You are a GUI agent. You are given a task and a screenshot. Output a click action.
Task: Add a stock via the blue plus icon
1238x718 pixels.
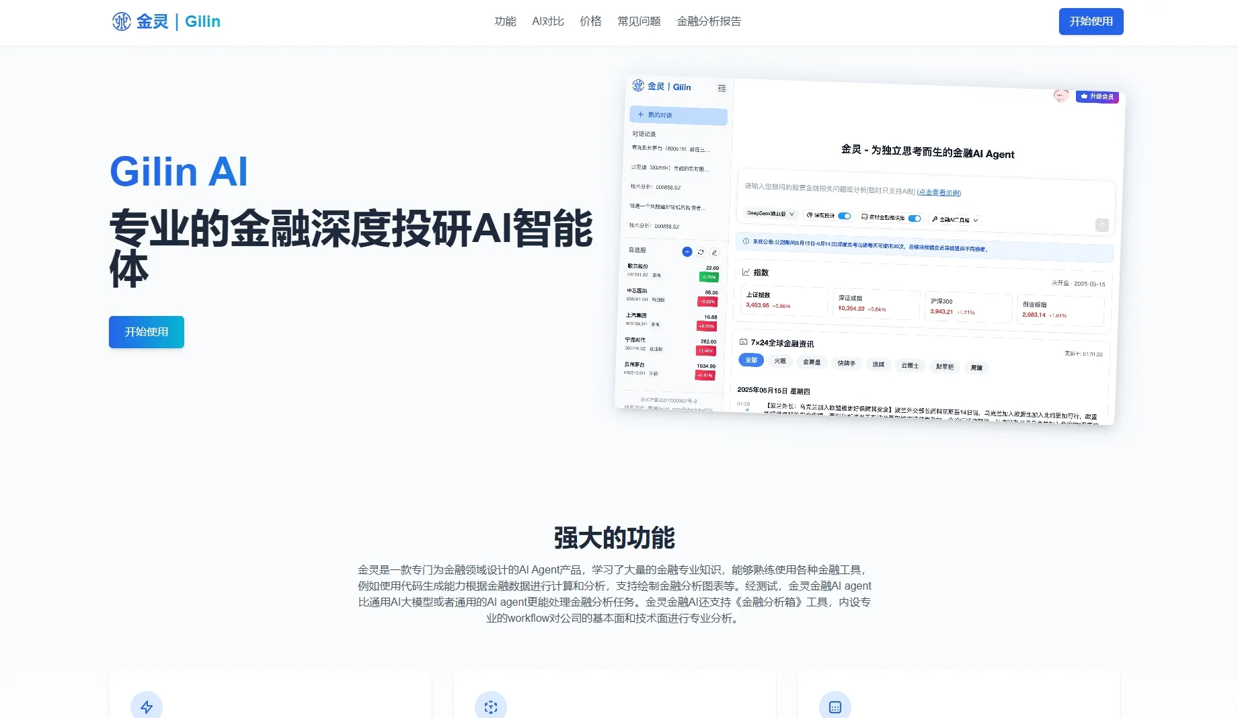[x=687, y=251]
